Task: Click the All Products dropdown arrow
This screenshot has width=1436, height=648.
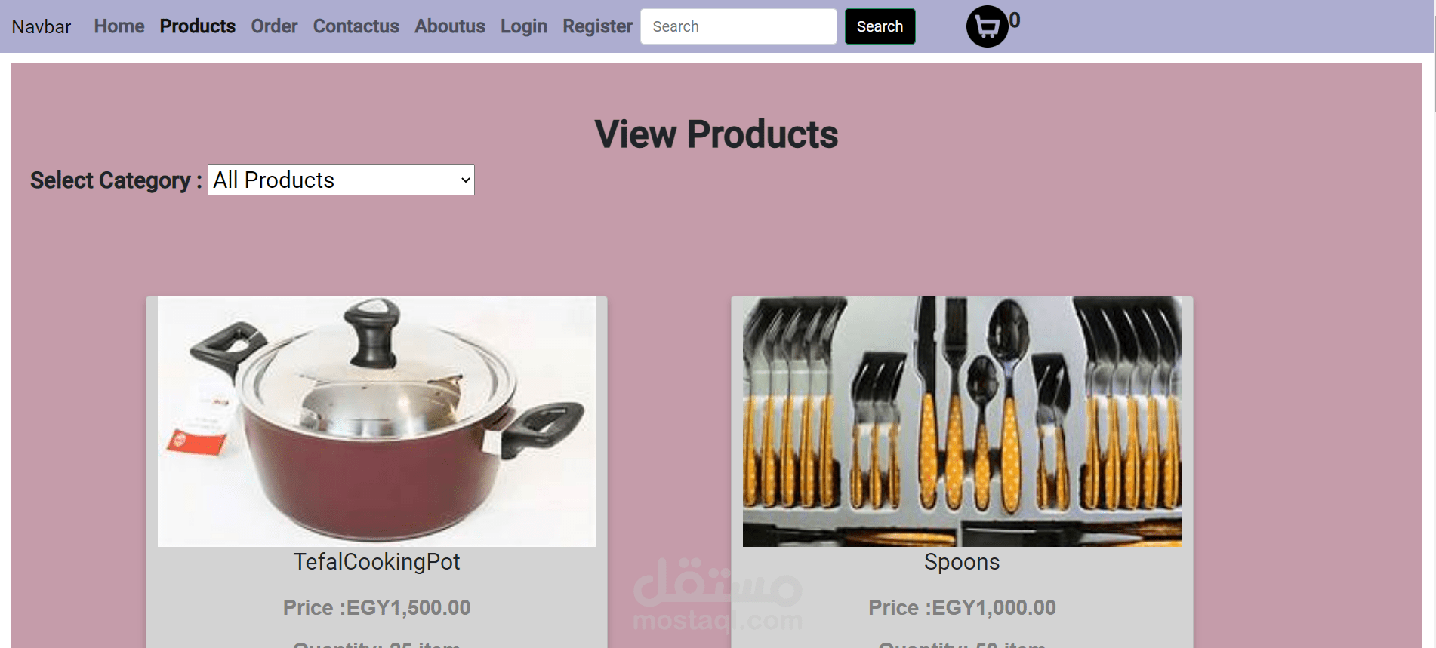Action: [465, 180]
